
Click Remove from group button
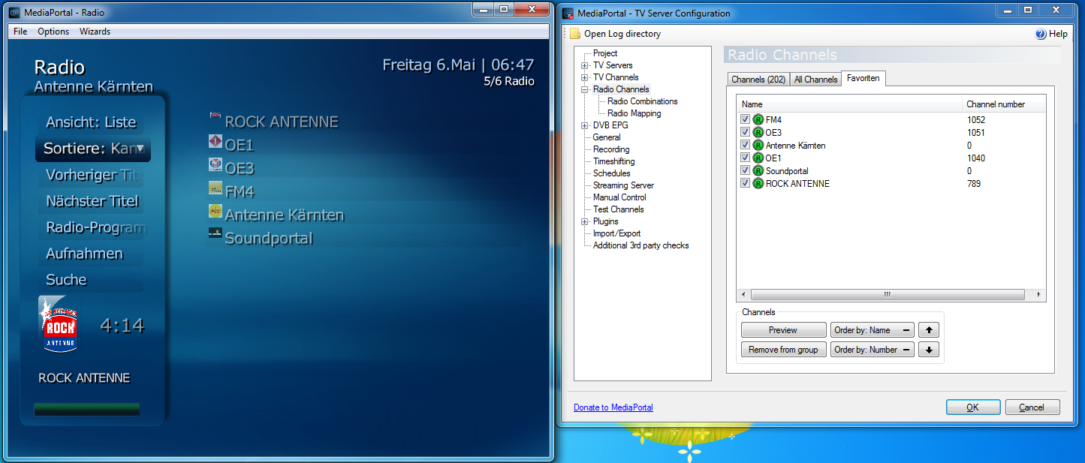[783, 350]
